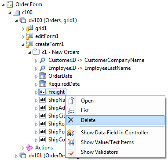Select Show Data Field in Controller

[115, 133]
